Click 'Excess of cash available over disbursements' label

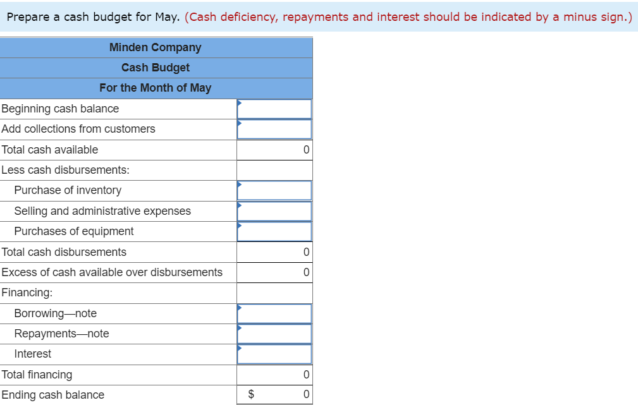(112, 272)
